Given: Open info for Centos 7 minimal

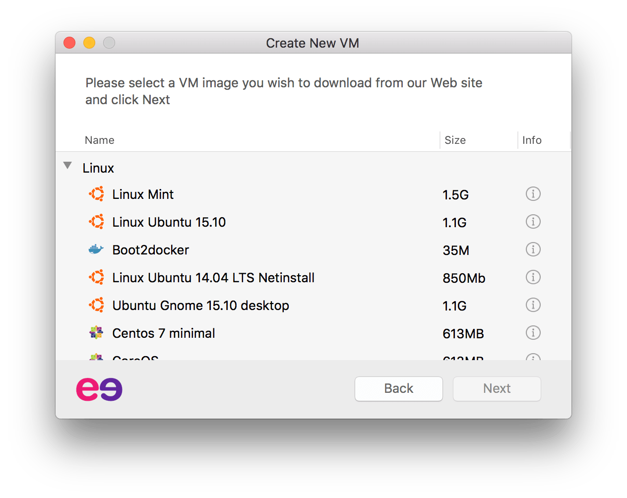Looking at the screenshot, I should point(533,333).
